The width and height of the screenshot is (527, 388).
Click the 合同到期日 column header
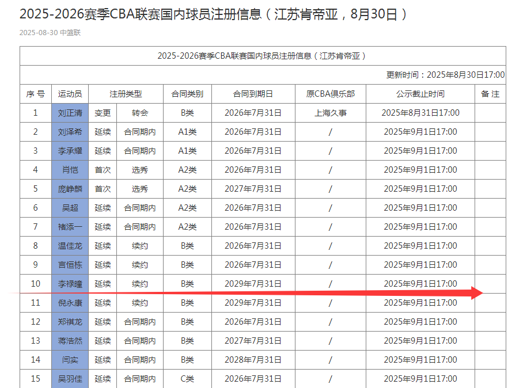(x=253, y=94)
